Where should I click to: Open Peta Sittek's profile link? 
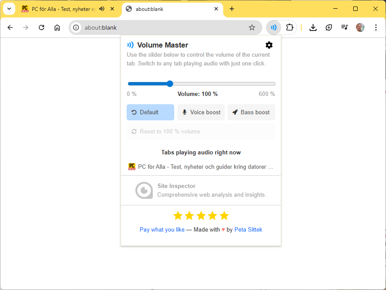click(x=248, y=229)
